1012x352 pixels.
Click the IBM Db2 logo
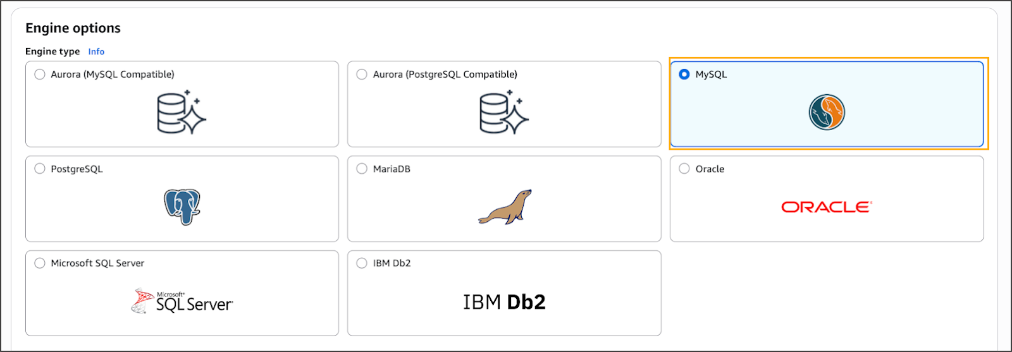pos(504,302)
